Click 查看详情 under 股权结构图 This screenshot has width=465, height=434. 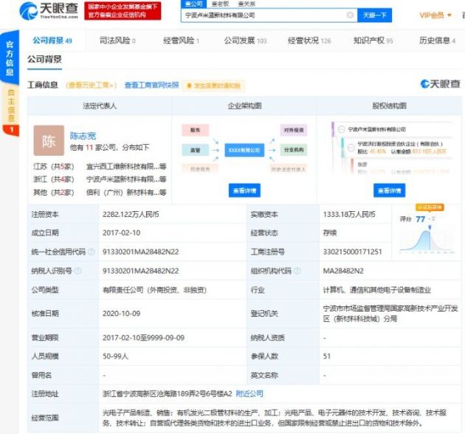389,190
